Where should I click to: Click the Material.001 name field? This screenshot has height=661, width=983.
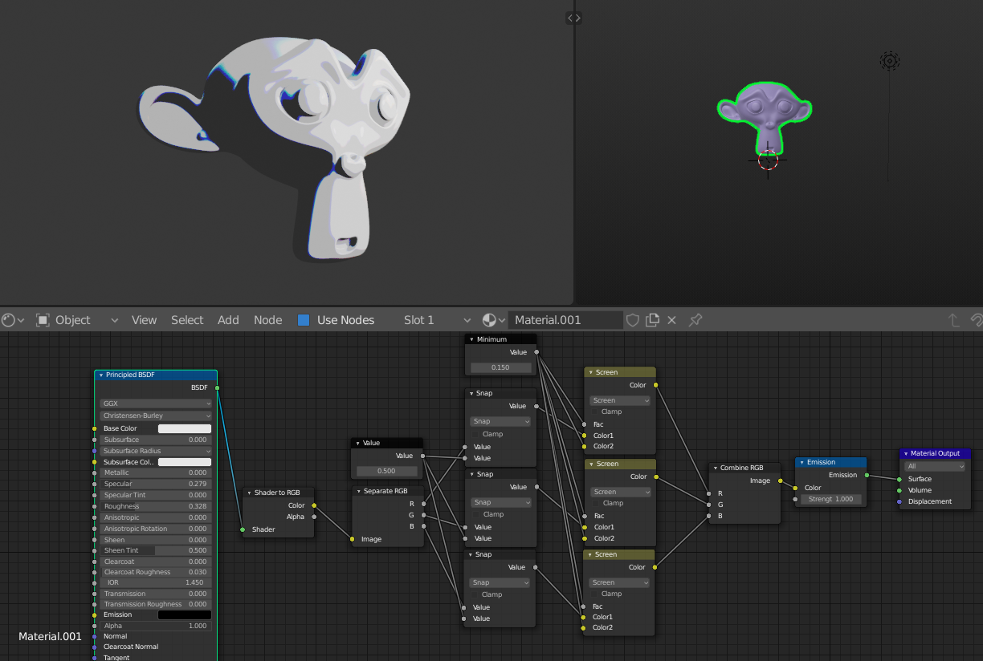(x=565, y=319)
